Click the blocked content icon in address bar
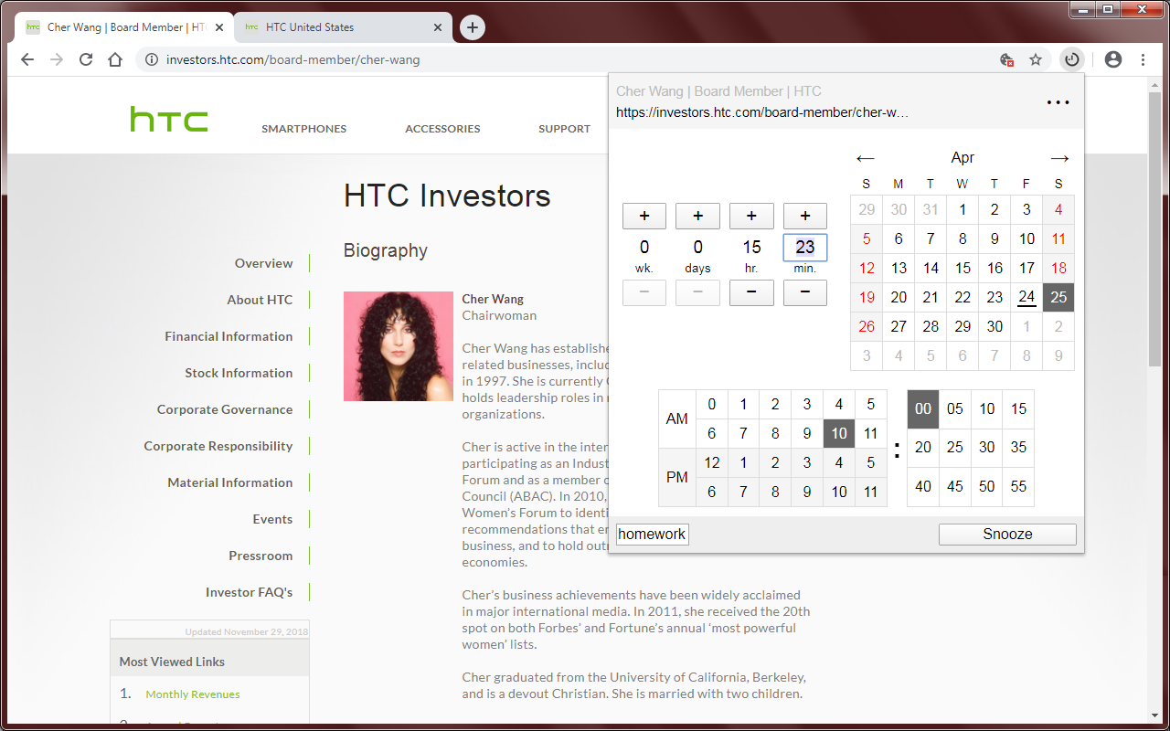Viewport: 1170px width, 731px height. (x=1006, y=59)
